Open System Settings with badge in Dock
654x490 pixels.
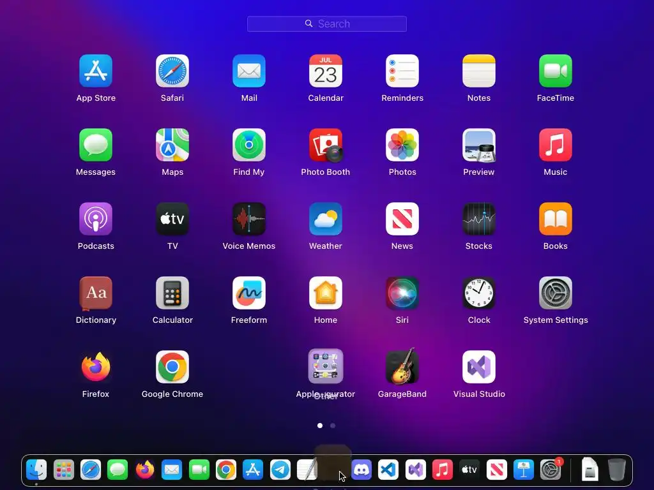551,470
